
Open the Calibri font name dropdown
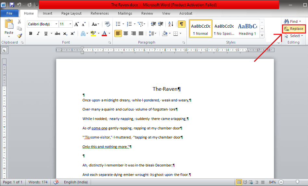[x=56, y=24]
